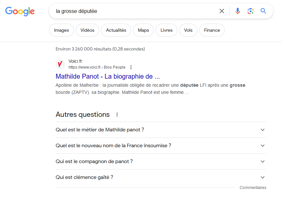Open the three-dot menu beside the Voici.fr URL
The image size is (282, 199).
[x=131, y=67]
